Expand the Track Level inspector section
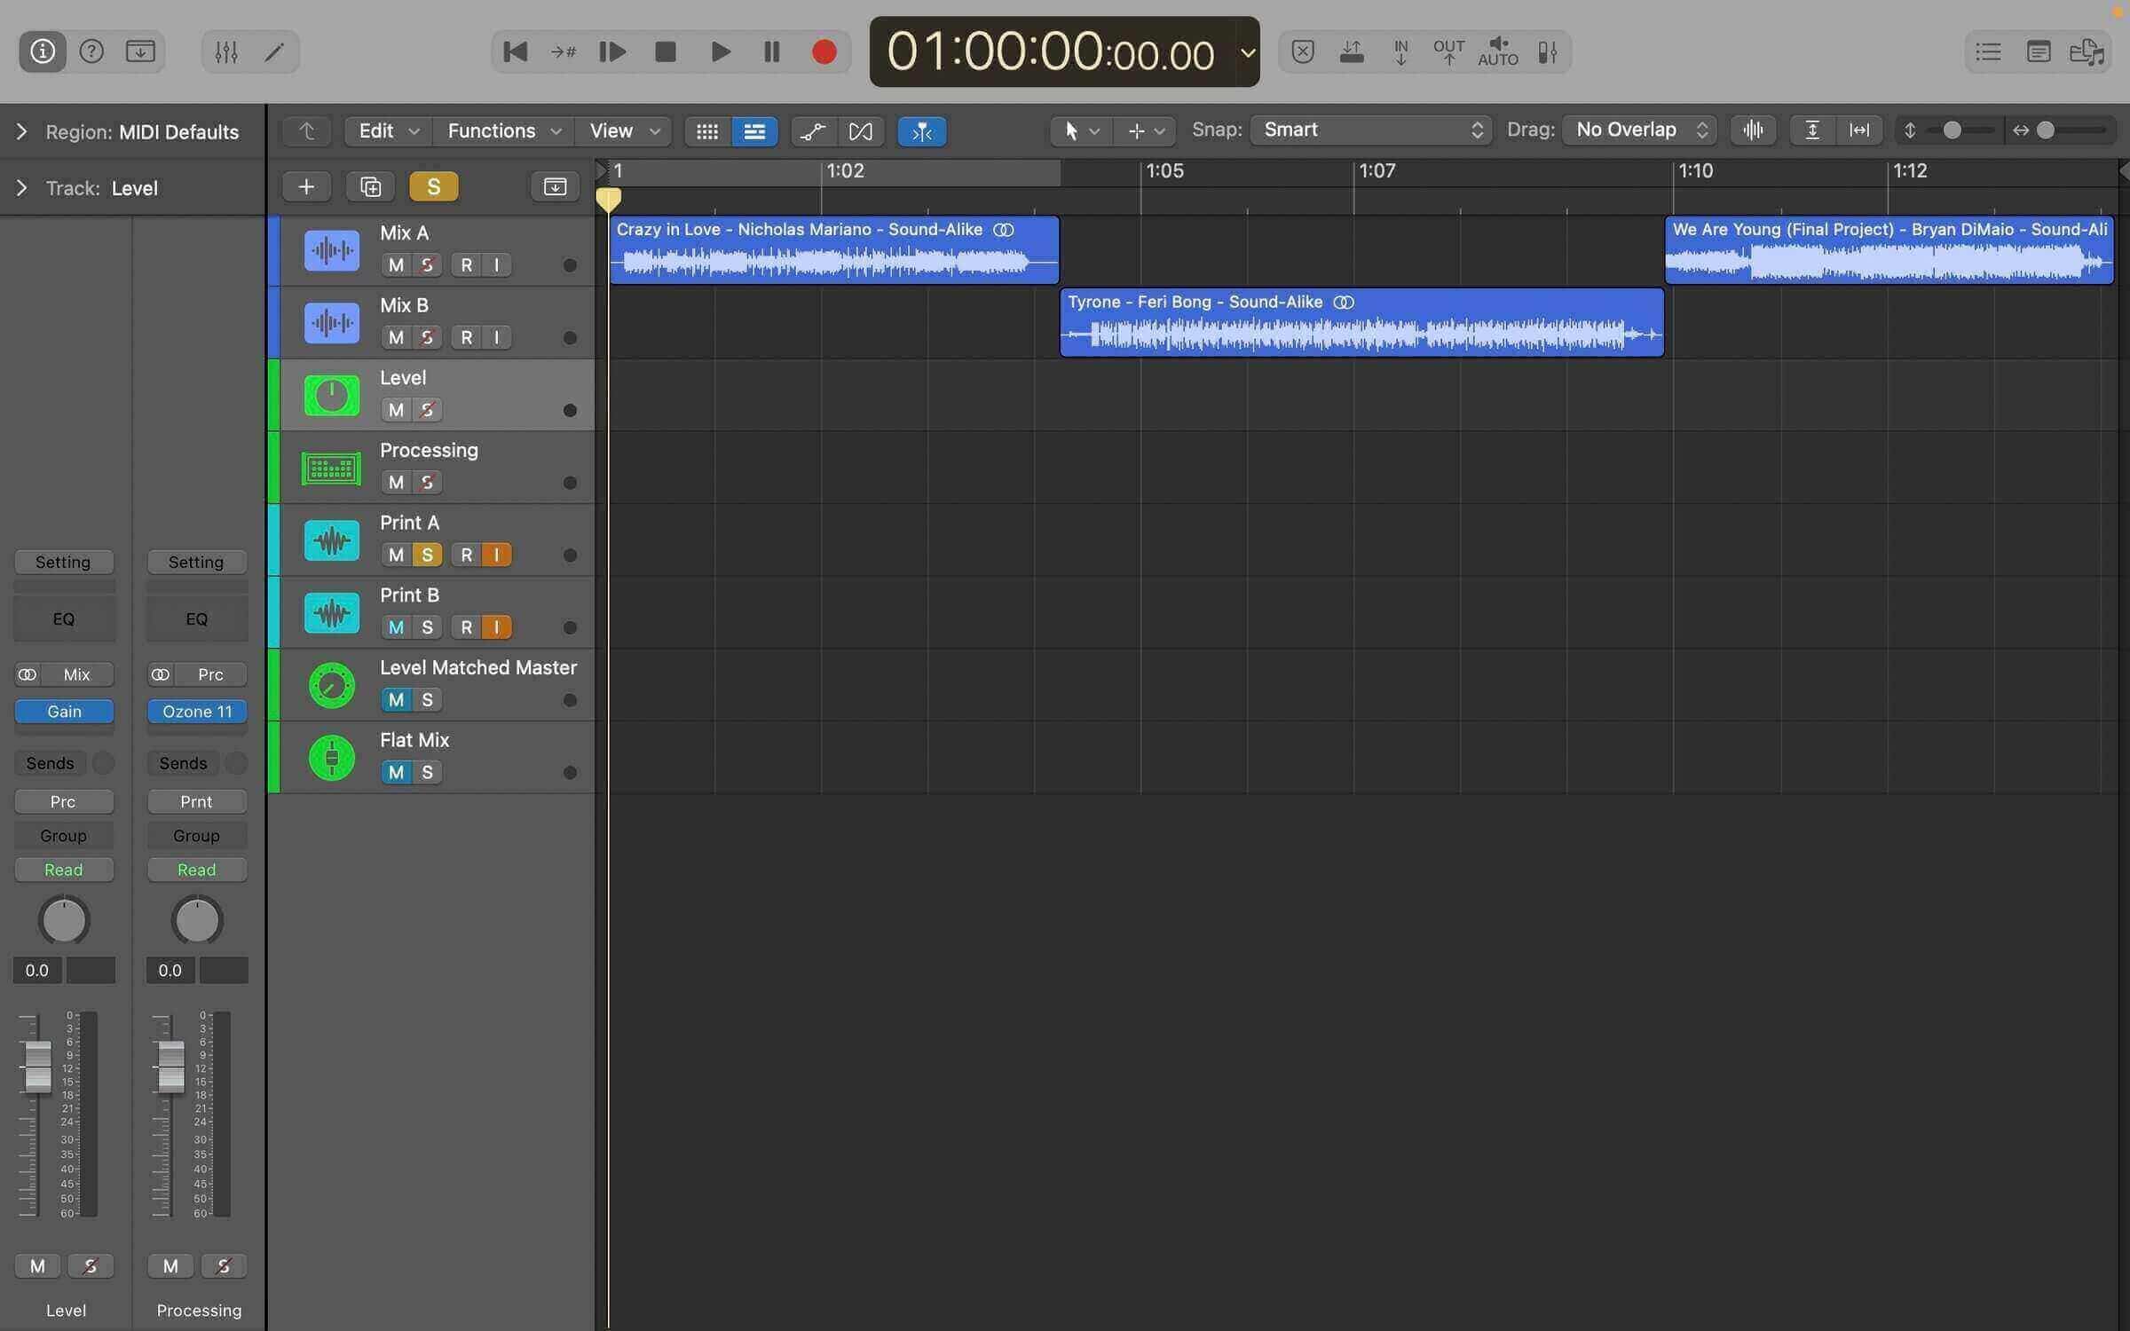Viewport: 2130px width, 1331px height. pyautogui.click(x=21, y=188)
